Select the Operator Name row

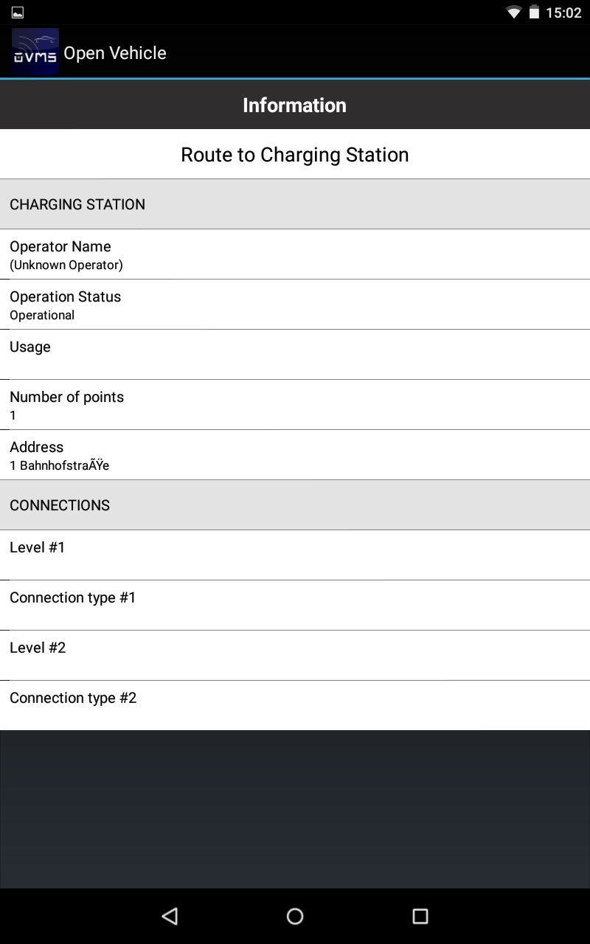pos(295,254)
